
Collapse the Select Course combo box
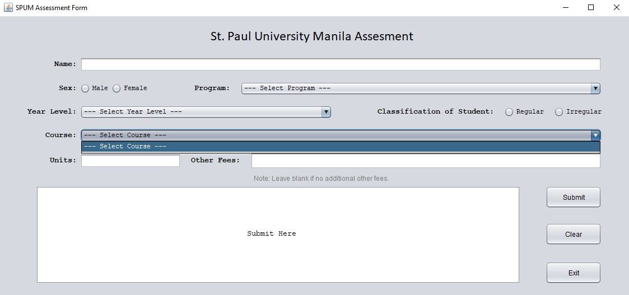(x=341, y=135)
